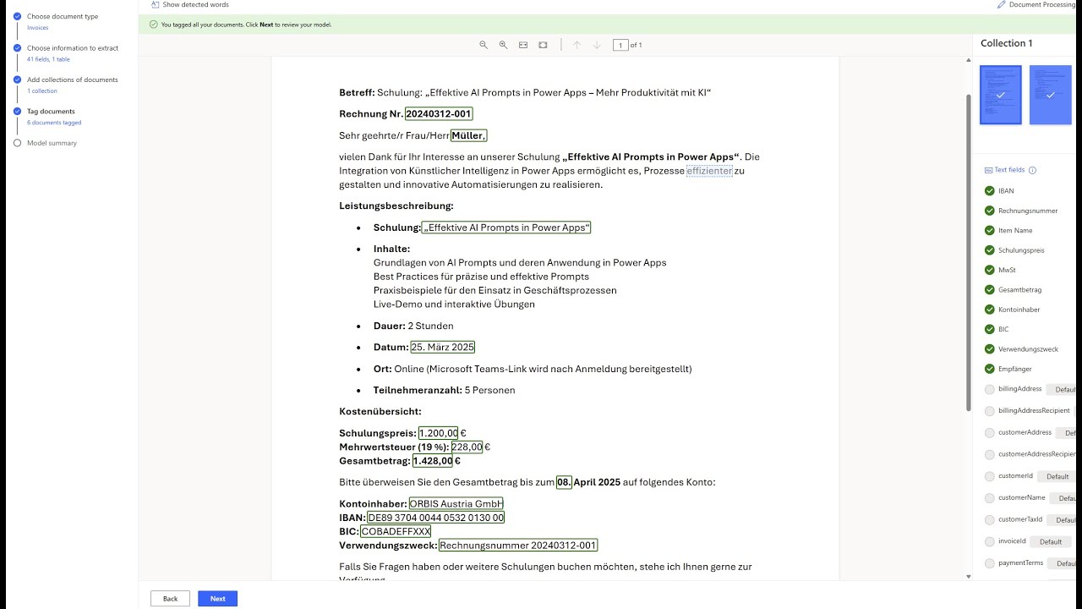Click green check icon in success banner
Viewport: 1082px width, 609px height.
[x=153, y=25]
